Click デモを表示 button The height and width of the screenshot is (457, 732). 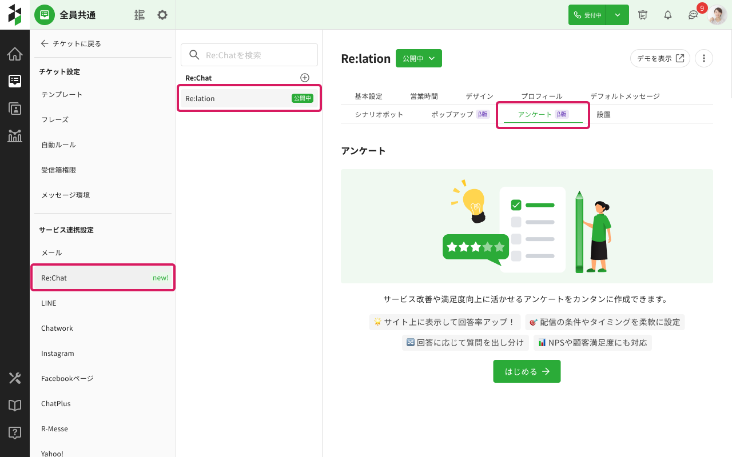click(660, 58)
